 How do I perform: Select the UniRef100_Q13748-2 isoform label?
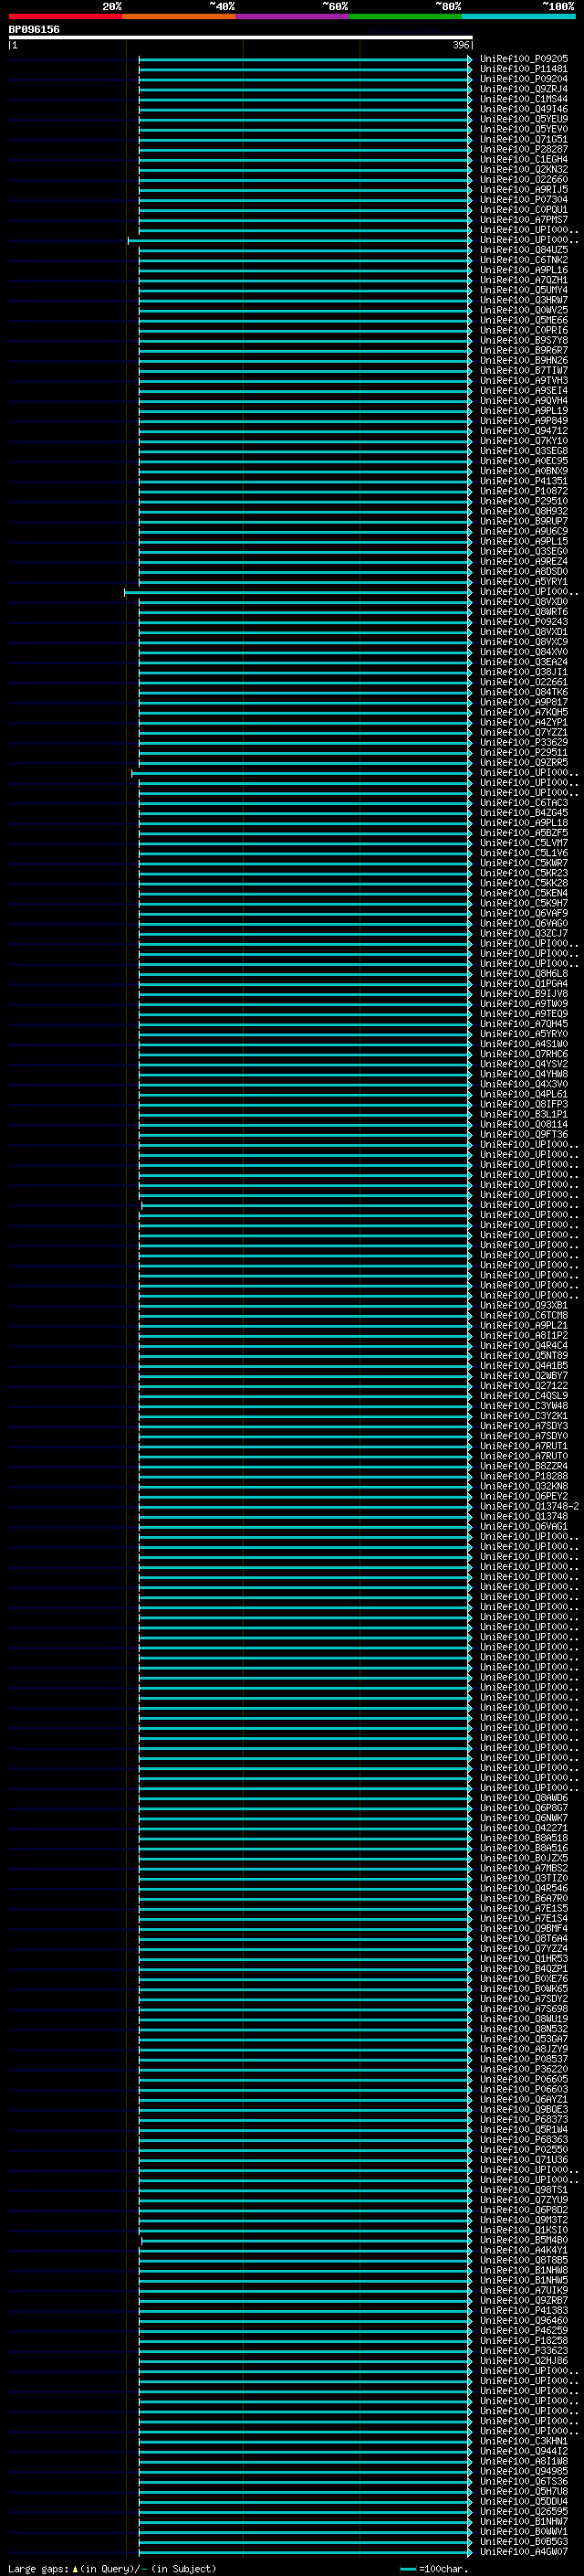tap(529, 1506)
